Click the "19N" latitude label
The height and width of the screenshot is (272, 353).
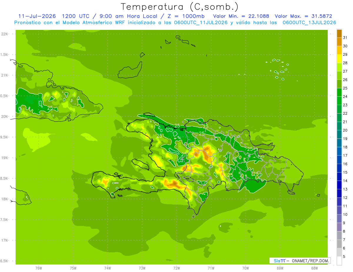[5, 158]
